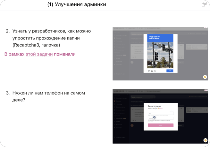This screenshot has height=147, width=210.
Task: Click the orange round arrow button in registration screenshot
Action: [x=132, y=125]
